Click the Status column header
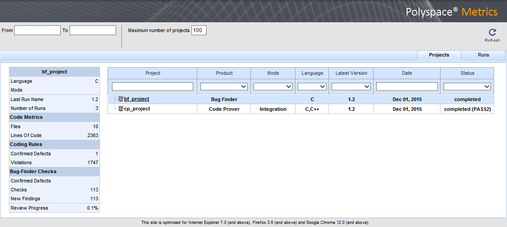This screenshot has height=227, width=507. pos(467,73)
